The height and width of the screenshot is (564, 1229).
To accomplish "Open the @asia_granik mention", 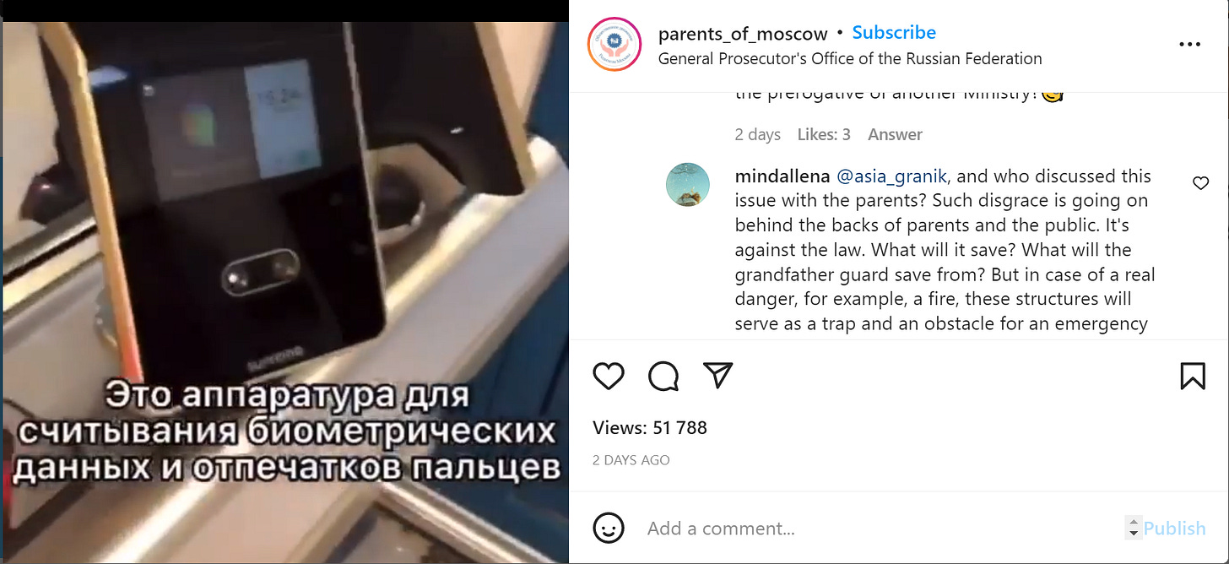I will [893, 176].
